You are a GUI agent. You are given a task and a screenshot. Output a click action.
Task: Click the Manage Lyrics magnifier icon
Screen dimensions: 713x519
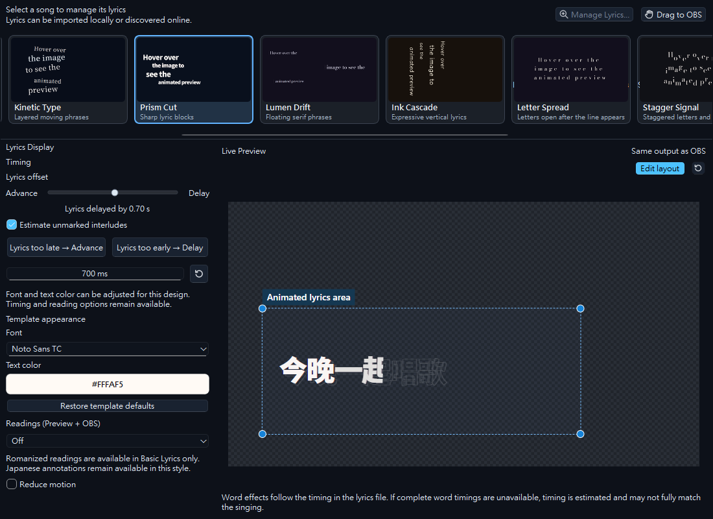563,14
